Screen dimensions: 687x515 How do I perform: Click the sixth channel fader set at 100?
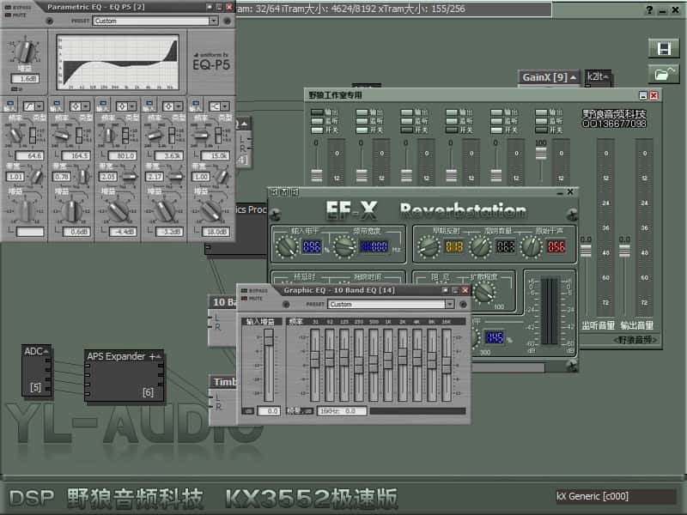[541, 154]
